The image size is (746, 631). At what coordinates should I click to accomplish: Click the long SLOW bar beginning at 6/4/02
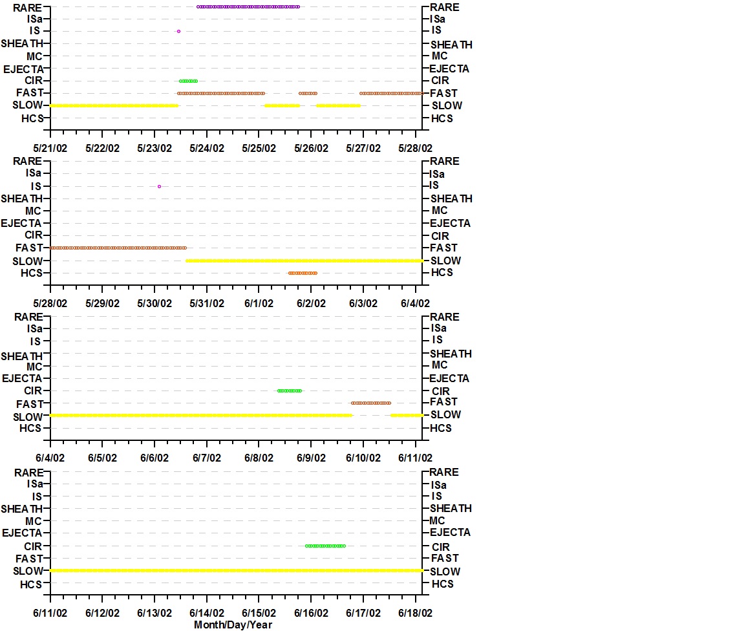(201, 416)
